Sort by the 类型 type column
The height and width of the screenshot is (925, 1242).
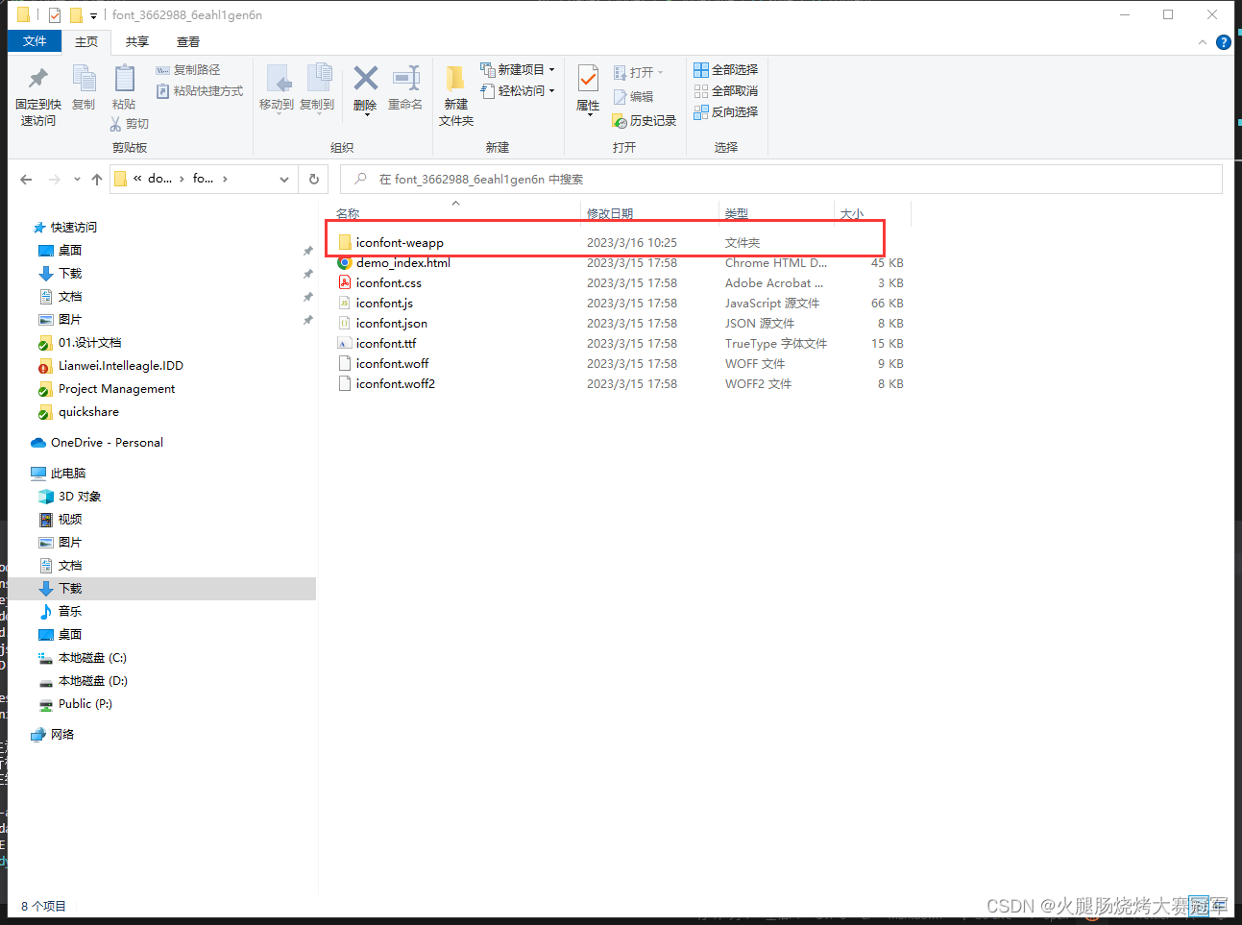(x=737, y=213)
